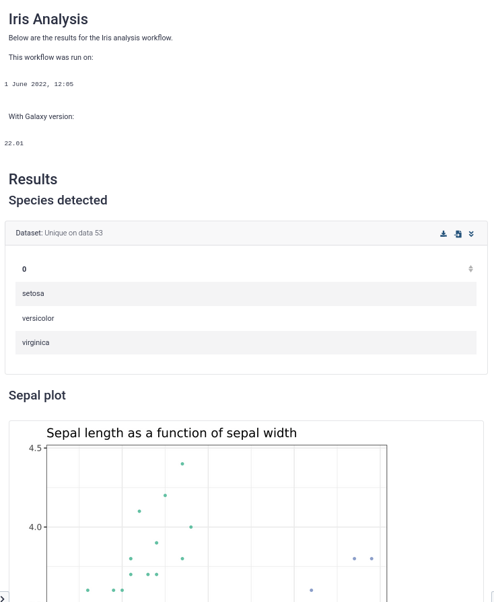The height and width of the screenshot is (602, 494).
Task: Select the virginica table row
Action: 246,342
